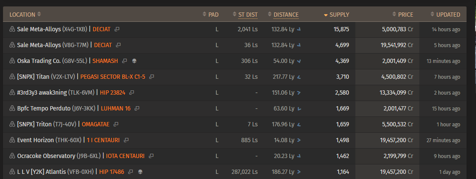Click copy icon beside PEGASI SECTOR BL-X C1-5
The width and height of the screenshot is (476, 179).
tap(152, 77)
